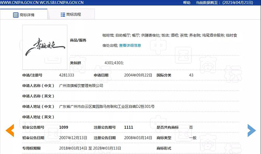Click the preliminary announcement issue number 1099
Image resolution: width=261 pixels, height=154 pixels.
click(x=64, y=127)
